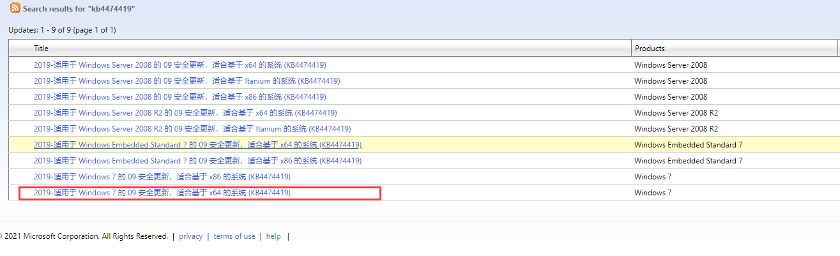Viewport: 840px width, 256px height.
Task: Select Products cell in Embedded Standard 7 x64 row
Action: click(x=689, y=145)
